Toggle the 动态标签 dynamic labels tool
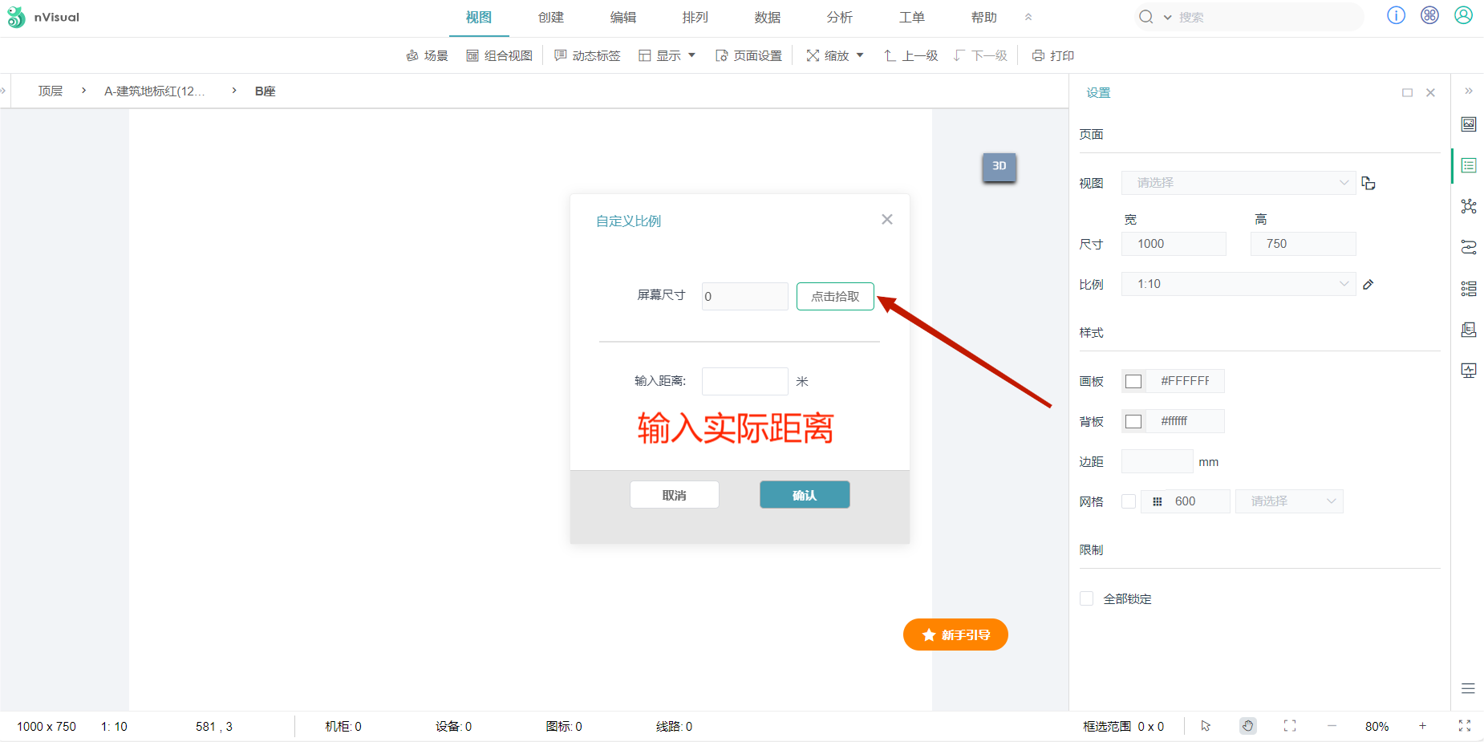1484x742 pixels. [x=587, y=55]
